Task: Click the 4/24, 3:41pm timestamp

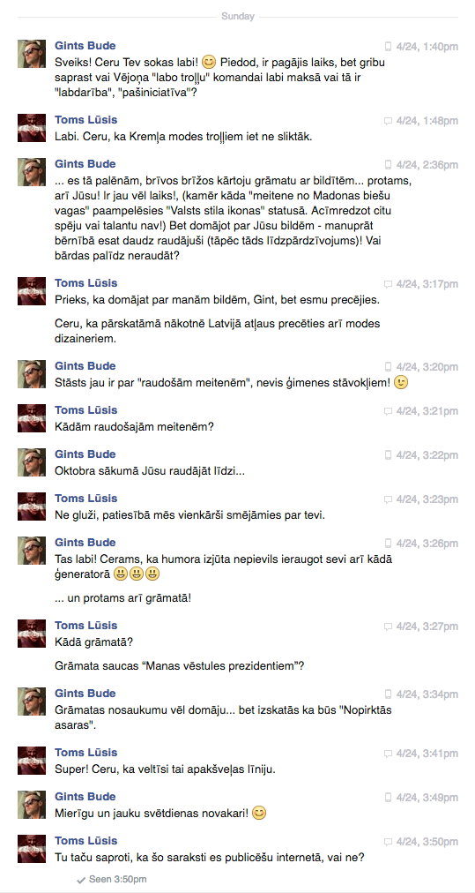Action: (427, 754)
